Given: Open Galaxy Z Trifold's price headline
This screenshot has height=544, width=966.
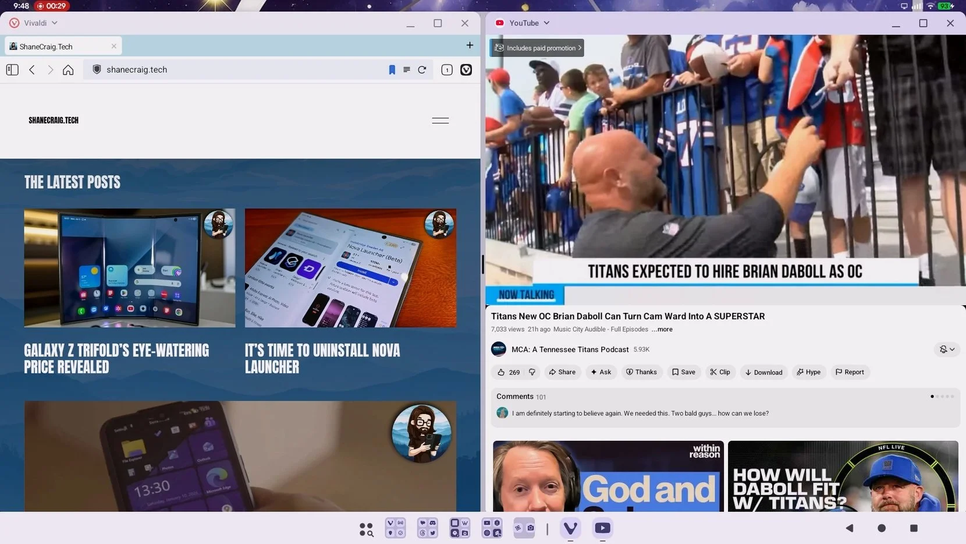Looking at the screenshot, I should click(x=116, y=359).
